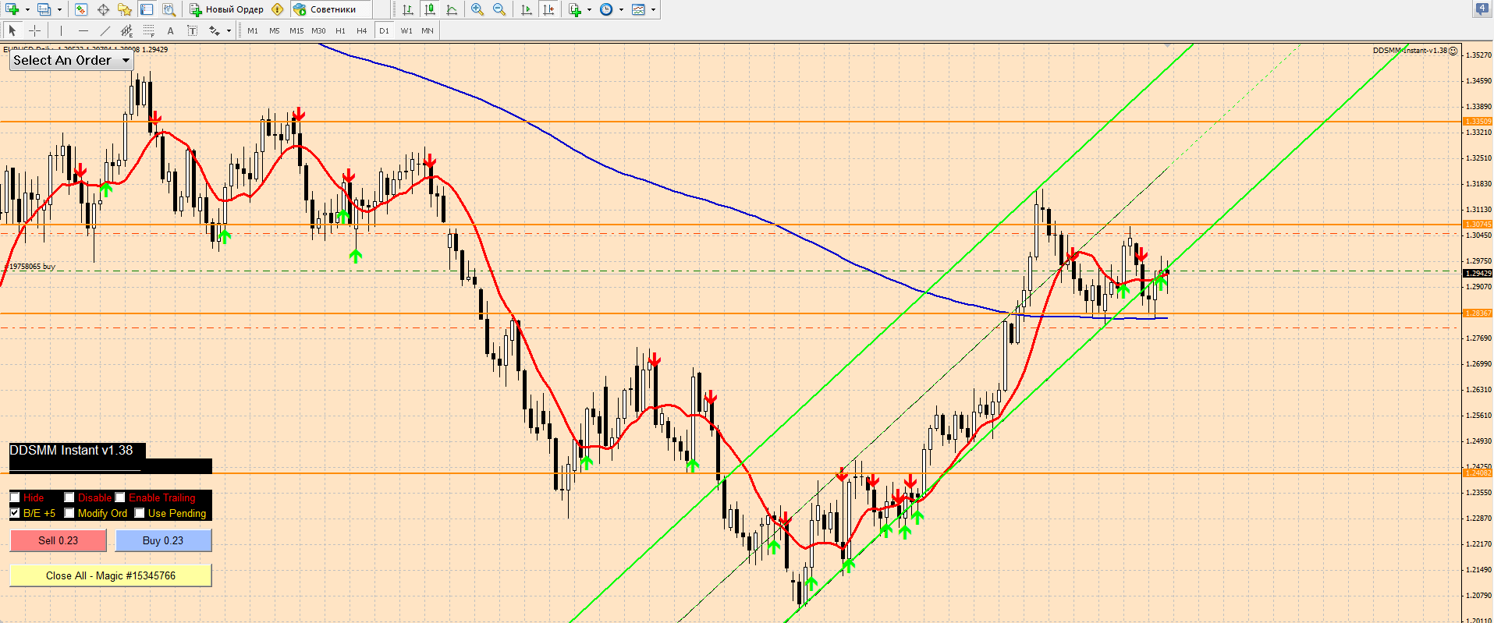
Task: Open the Navigator folder-star icon
Action: 125,9
